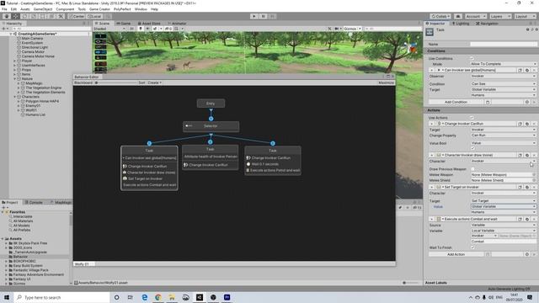Open gear of Set Target on Invoker

(527, 187)
